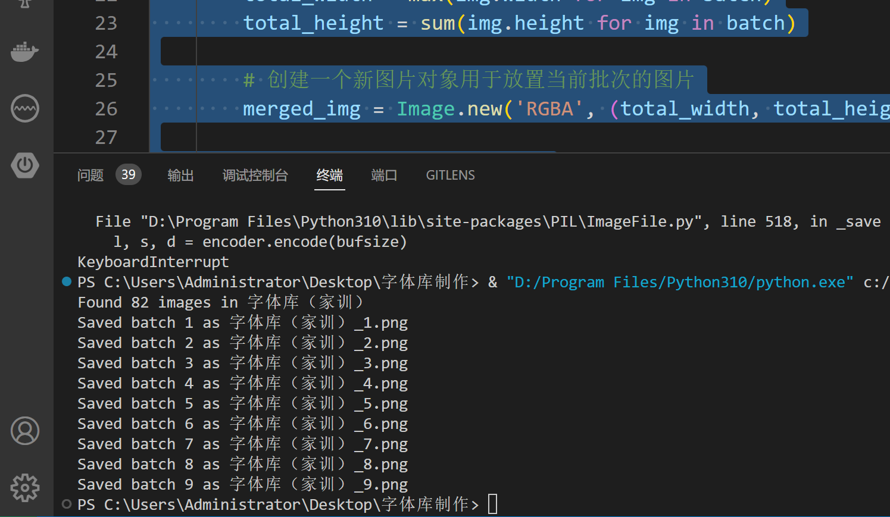Viewport: 890px width, 517px height.
Task: Switch to the 端口 panel tab
Action: pyautogui.click(x=384, y=175)
